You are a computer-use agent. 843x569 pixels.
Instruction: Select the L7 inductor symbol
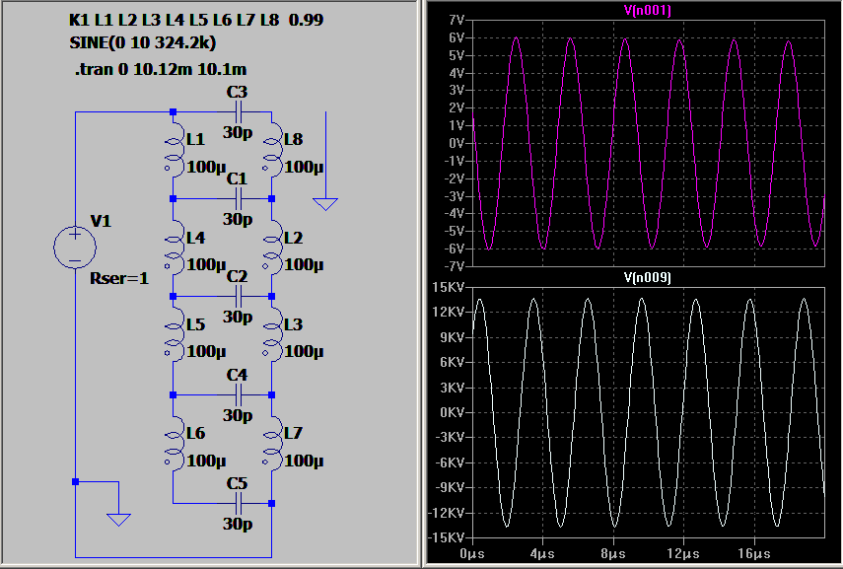(x=272, y=443)
